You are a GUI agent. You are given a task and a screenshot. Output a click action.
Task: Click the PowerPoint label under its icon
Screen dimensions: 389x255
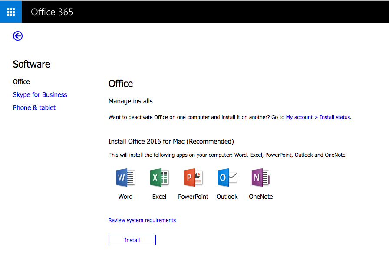point(193,197)
